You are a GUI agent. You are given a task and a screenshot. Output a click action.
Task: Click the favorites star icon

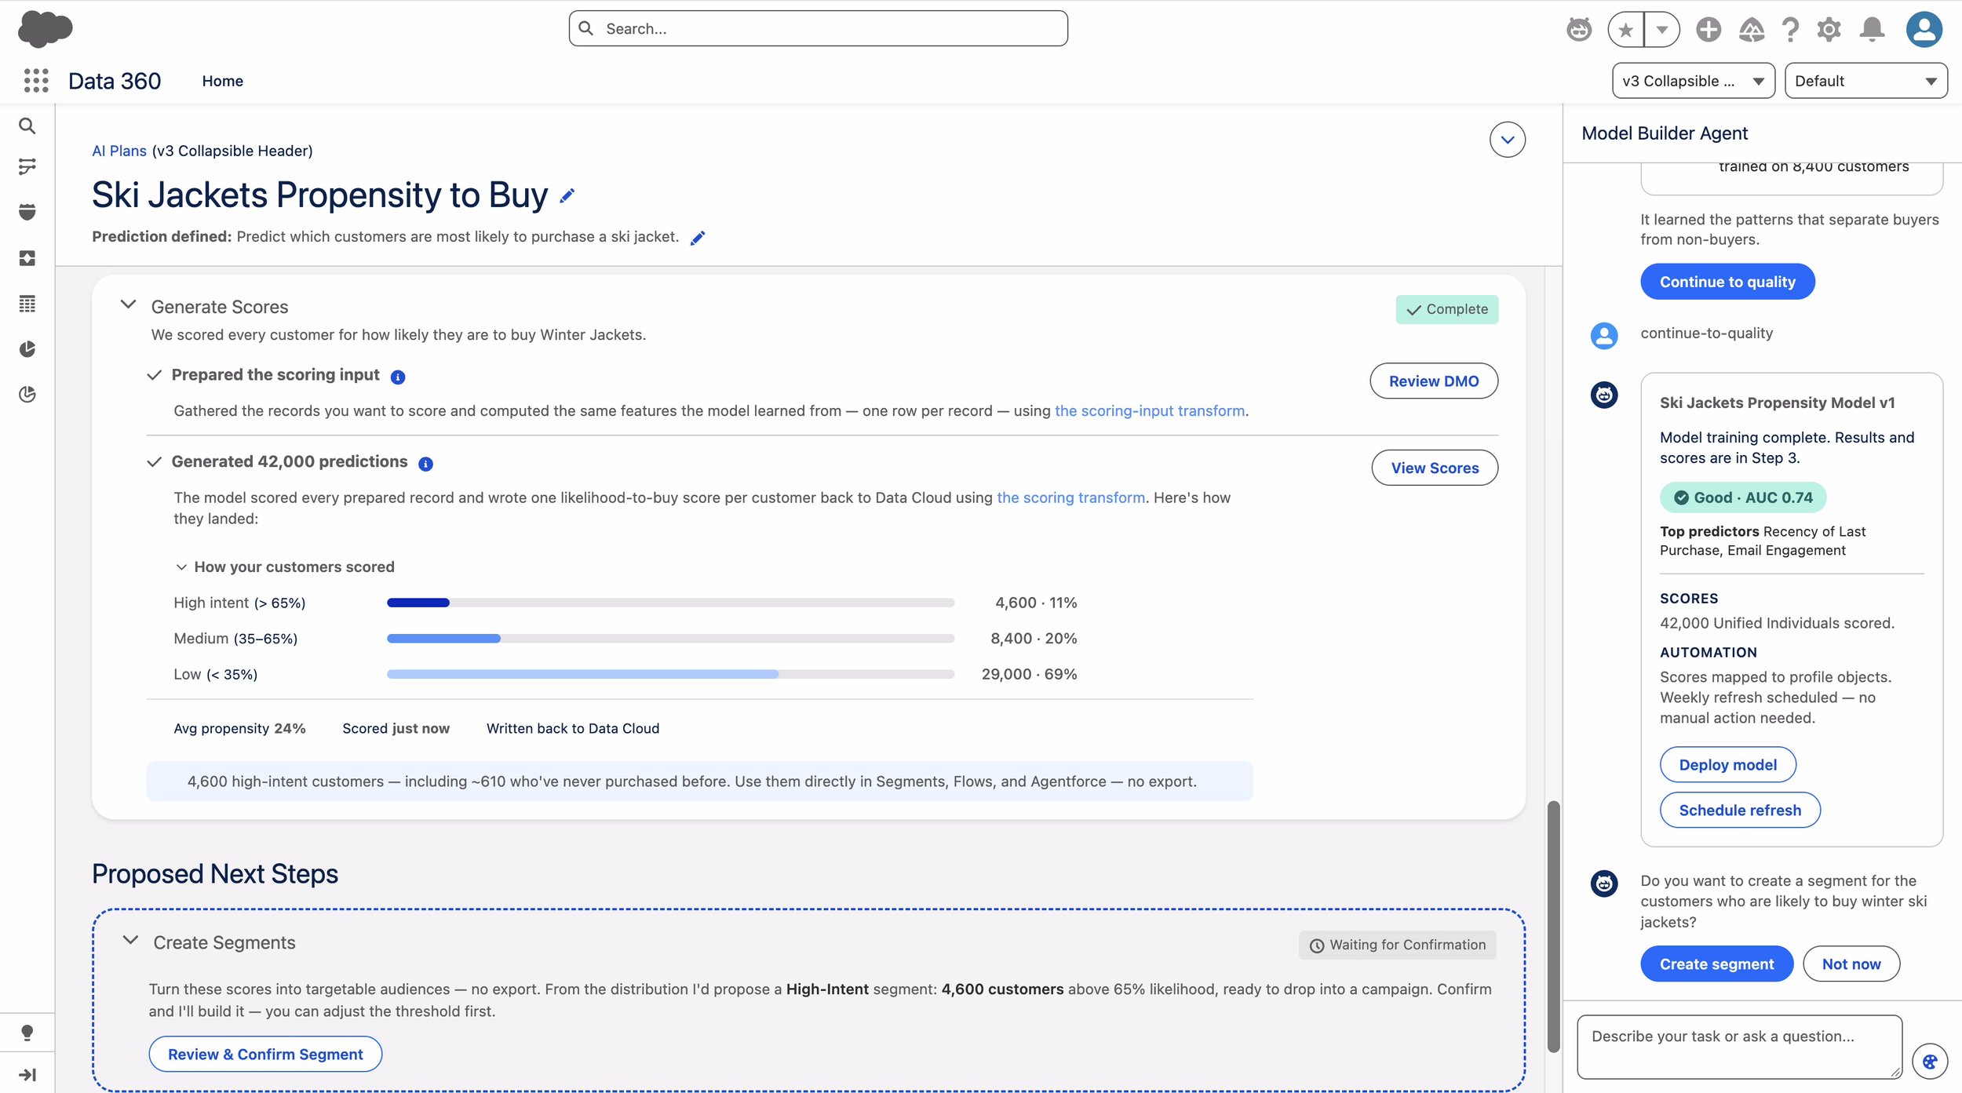(1626, 30)
